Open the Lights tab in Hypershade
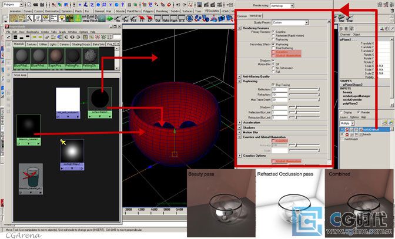The width and height of the screenshot is (395, 239). (x=53, y=44)
